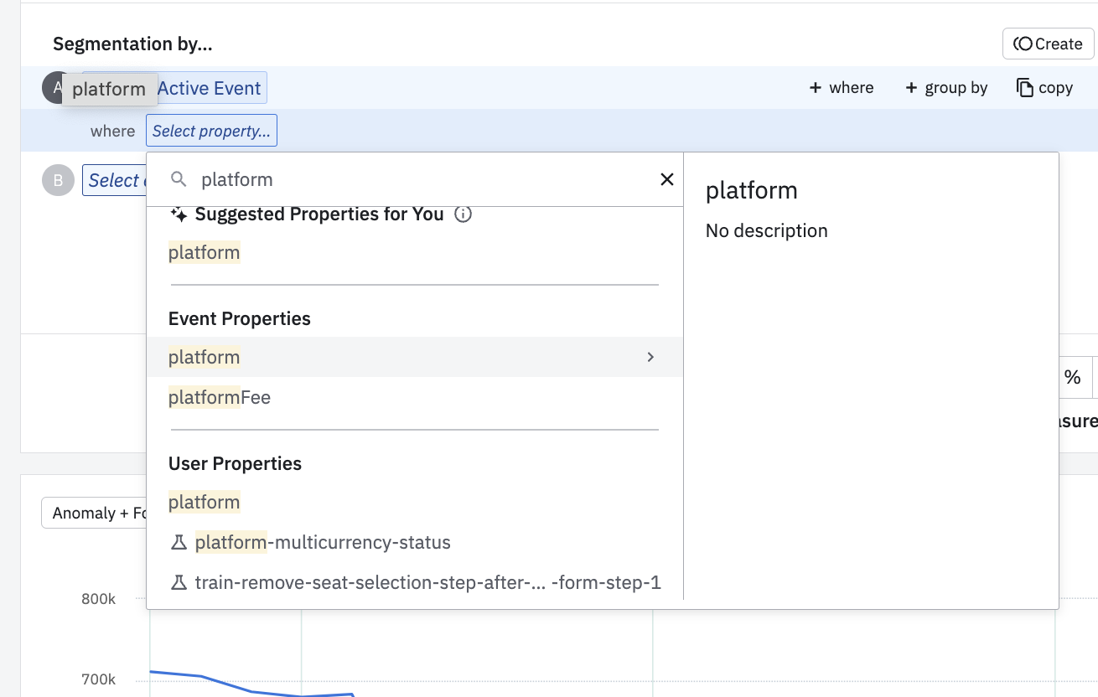This screenshot has width=1098, height=697.
Task: Click the Active Event selector for A
Action: point(210,88)
